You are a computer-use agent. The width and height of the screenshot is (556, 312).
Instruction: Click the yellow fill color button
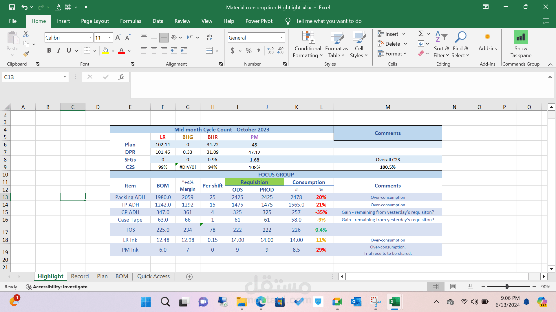point(105,51)
